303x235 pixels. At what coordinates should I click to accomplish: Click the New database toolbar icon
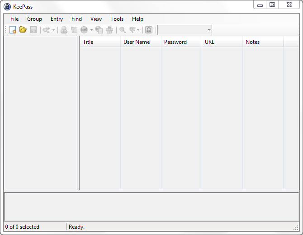[x=13, y=30]
